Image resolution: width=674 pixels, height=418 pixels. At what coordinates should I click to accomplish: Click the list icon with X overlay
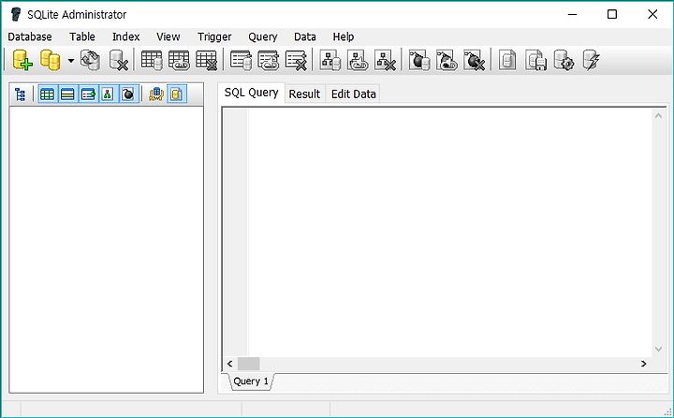[296, 60]
